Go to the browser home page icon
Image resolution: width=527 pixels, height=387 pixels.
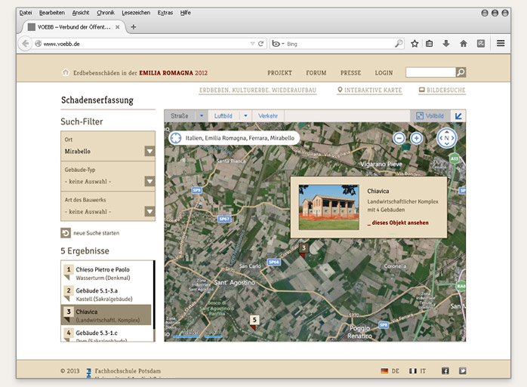click(463, 44)
